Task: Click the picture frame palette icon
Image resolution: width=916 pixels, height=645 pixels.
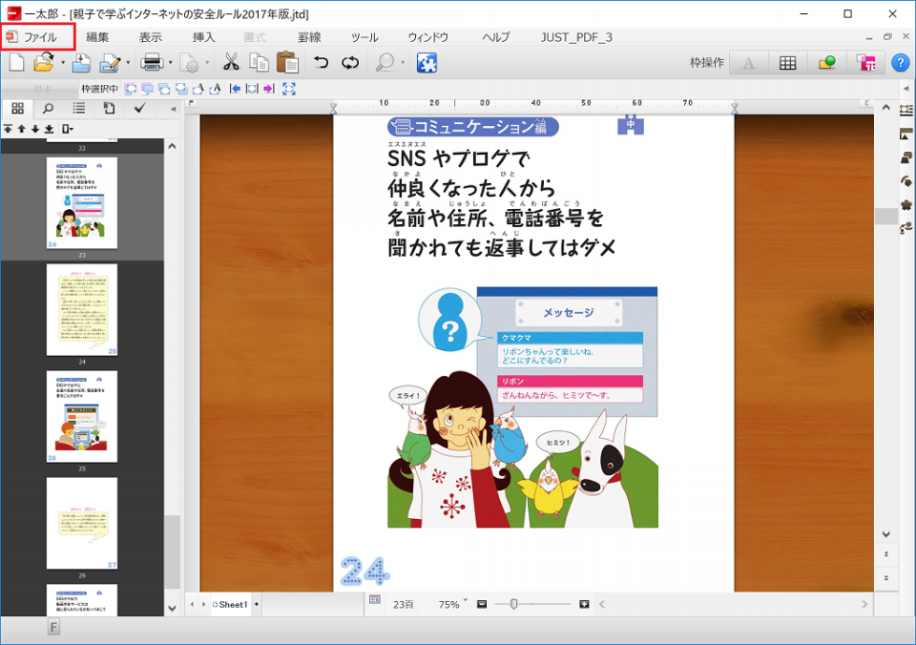Action: tap(906, 135)
